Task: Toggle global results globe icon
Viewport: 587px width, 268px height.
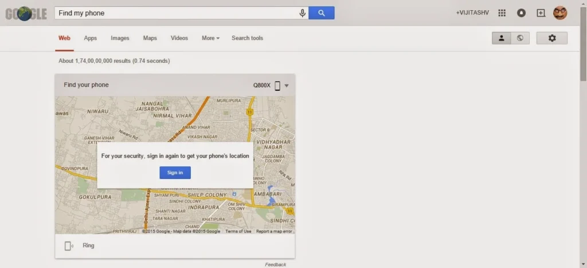Action: click(520, 38)
